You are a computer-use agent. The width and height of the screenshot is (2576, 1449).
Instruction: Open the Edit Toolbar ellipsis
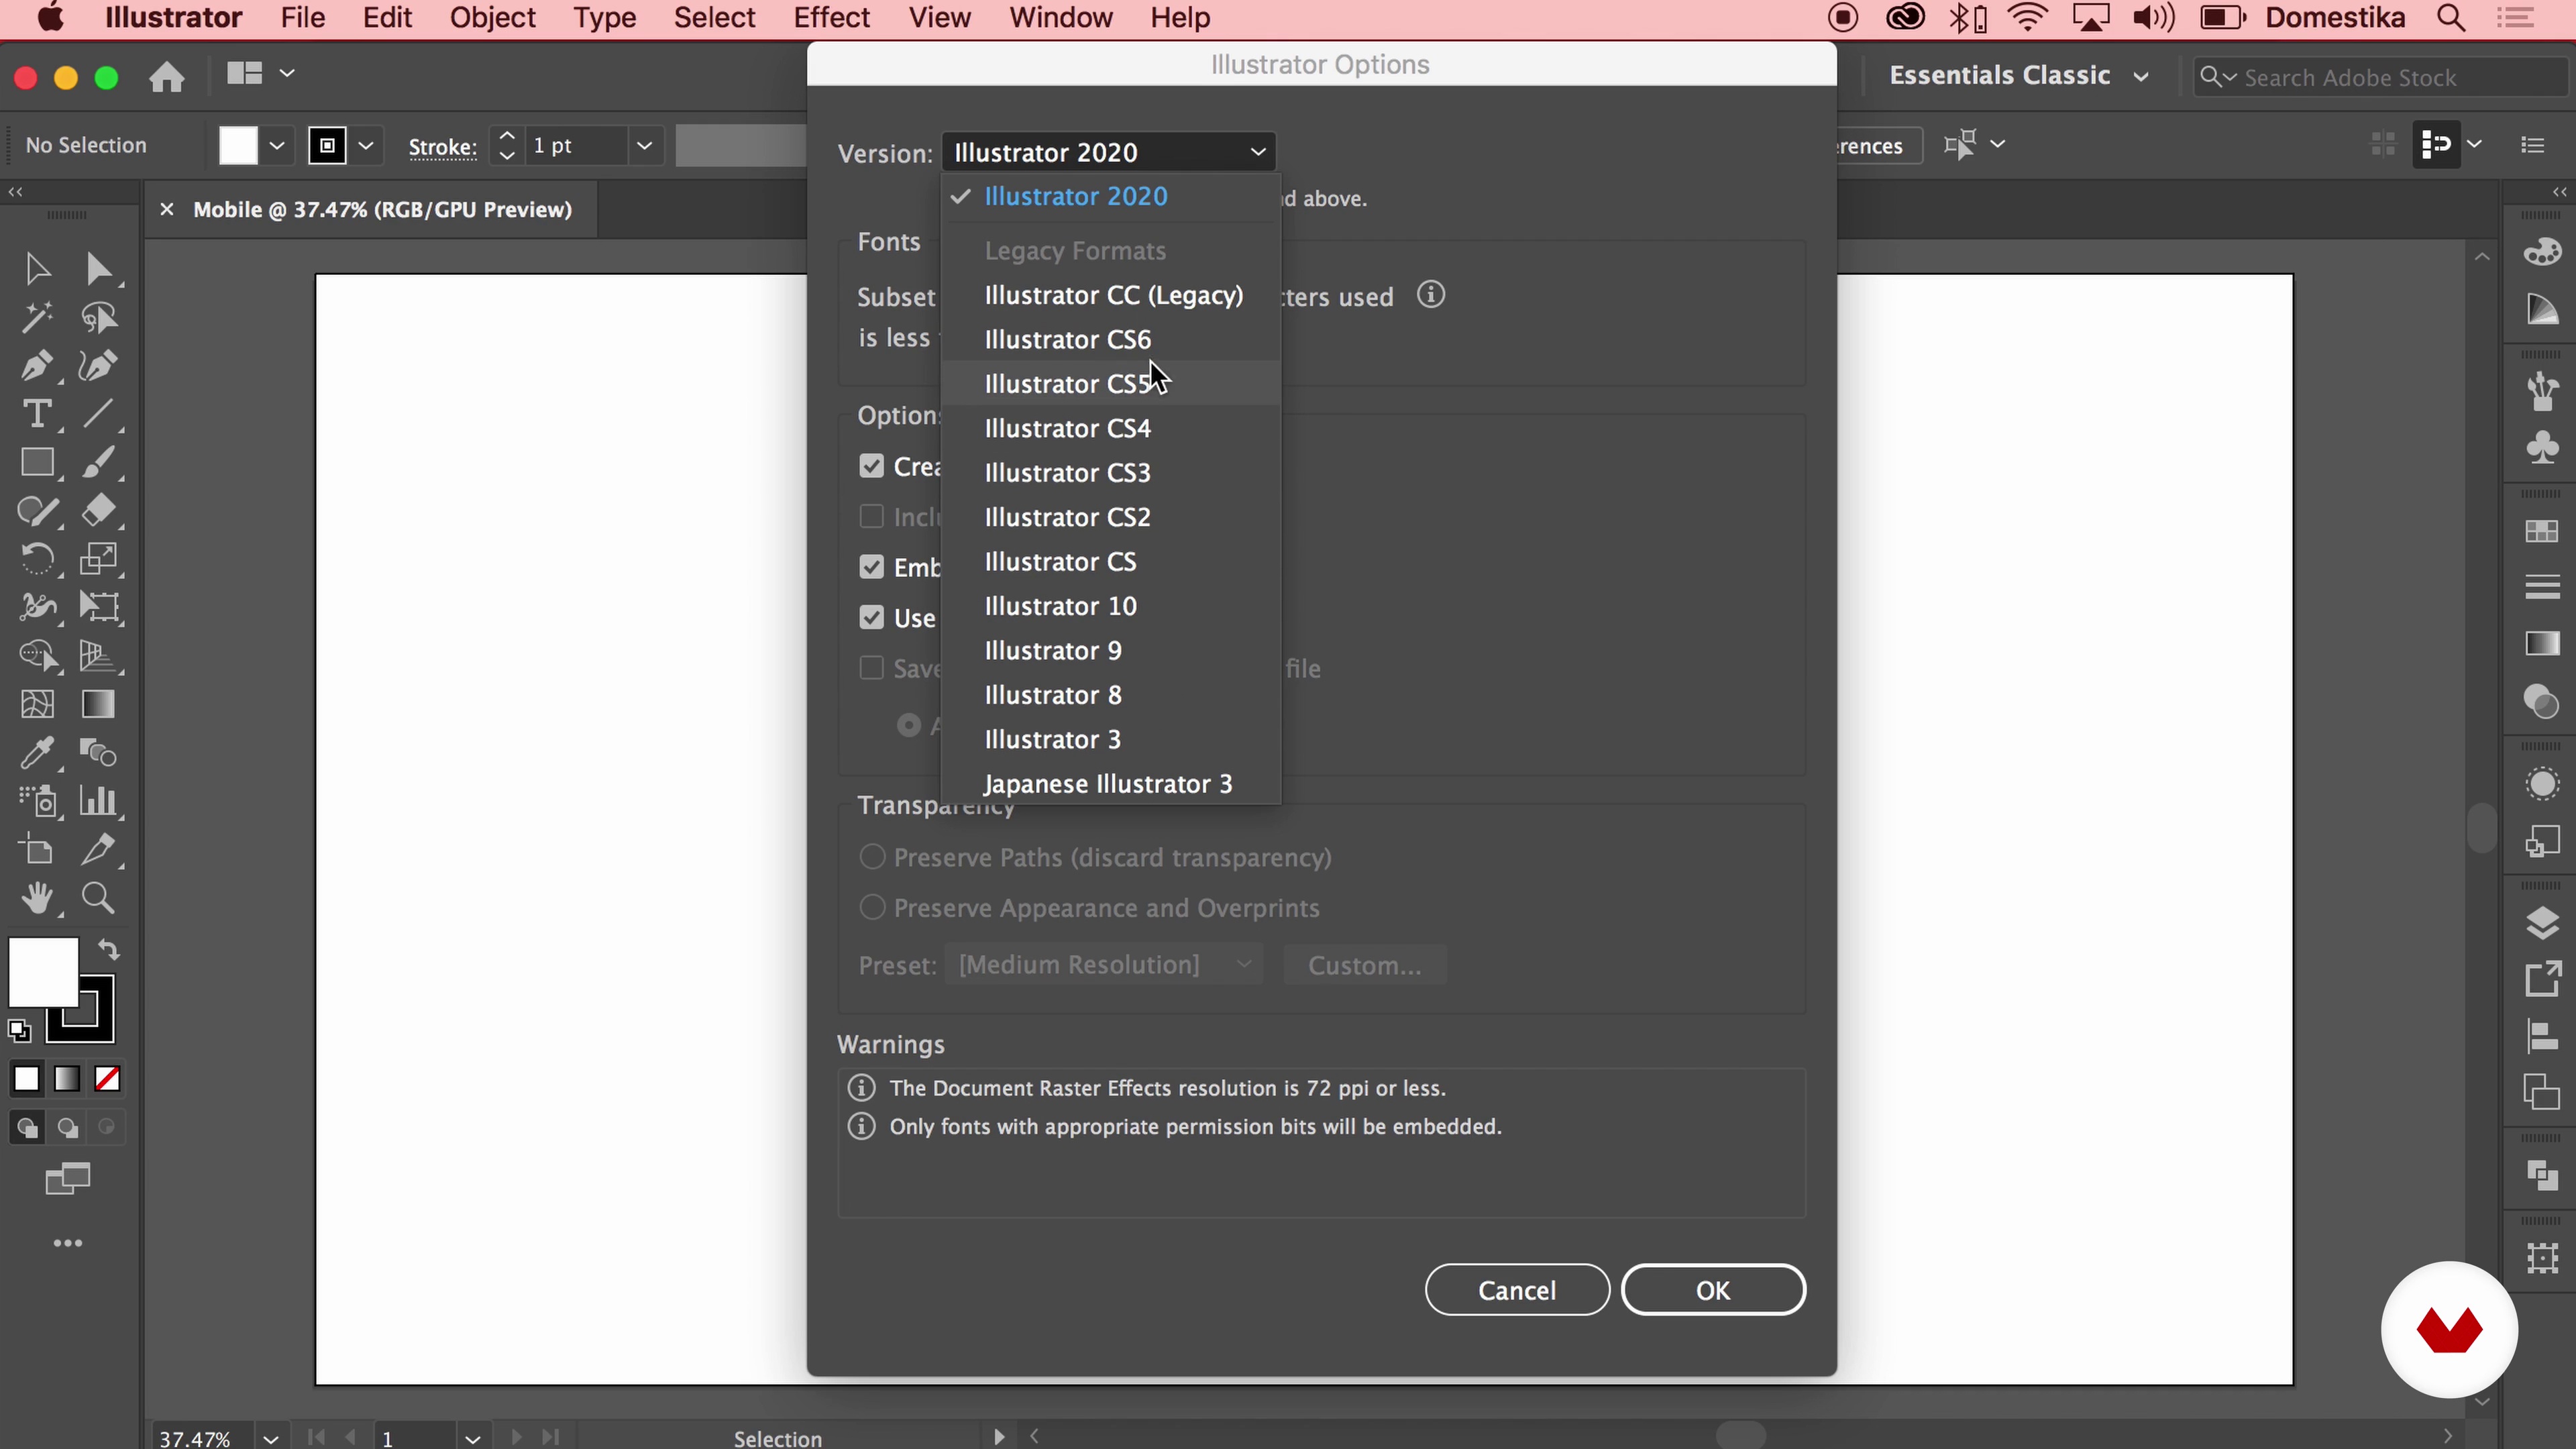(67, 1243)
